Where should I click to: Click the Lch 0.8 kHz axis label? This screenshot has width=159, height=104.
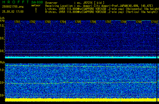2,51
